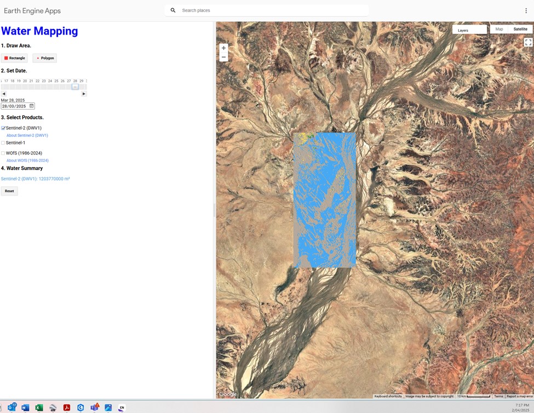Enable the Sentinel-1 checkbox
This screenshot has width=534, height=413.
[3, 143]
